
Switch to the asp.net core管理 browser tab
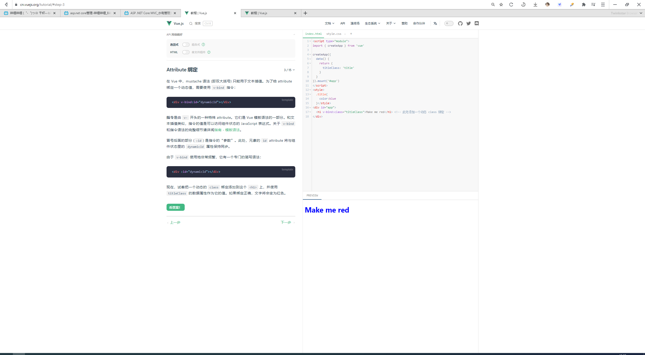90,13
